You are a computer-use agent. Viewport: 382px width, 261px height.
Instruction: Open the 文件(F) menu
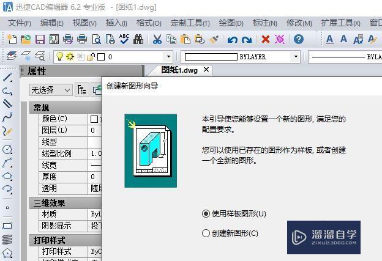20,23
